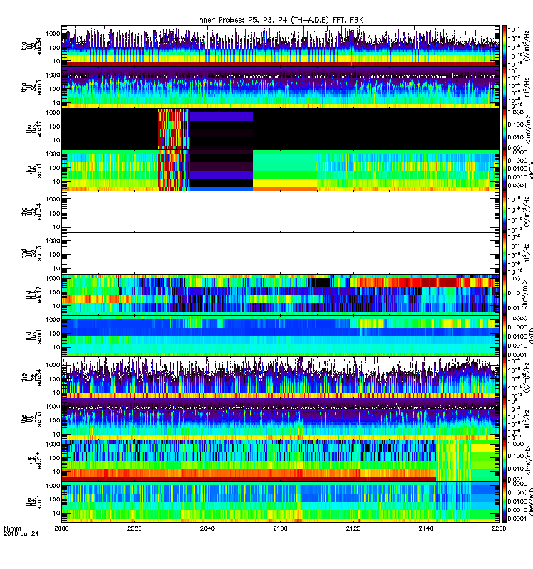Click the color bar beside the fff edc34 panel
The height and width of the screenshot is (569, 533).
[x=505, y=378]
